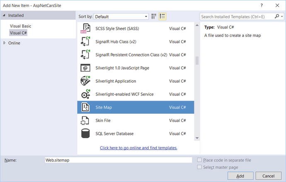Click the Search Installed Templates box
This screenshot has height=182, width=286.
click(237, 17)
